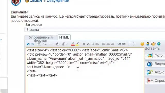
Task: Click the single user icon in toolbar
Action: click(x=148, y=44)
